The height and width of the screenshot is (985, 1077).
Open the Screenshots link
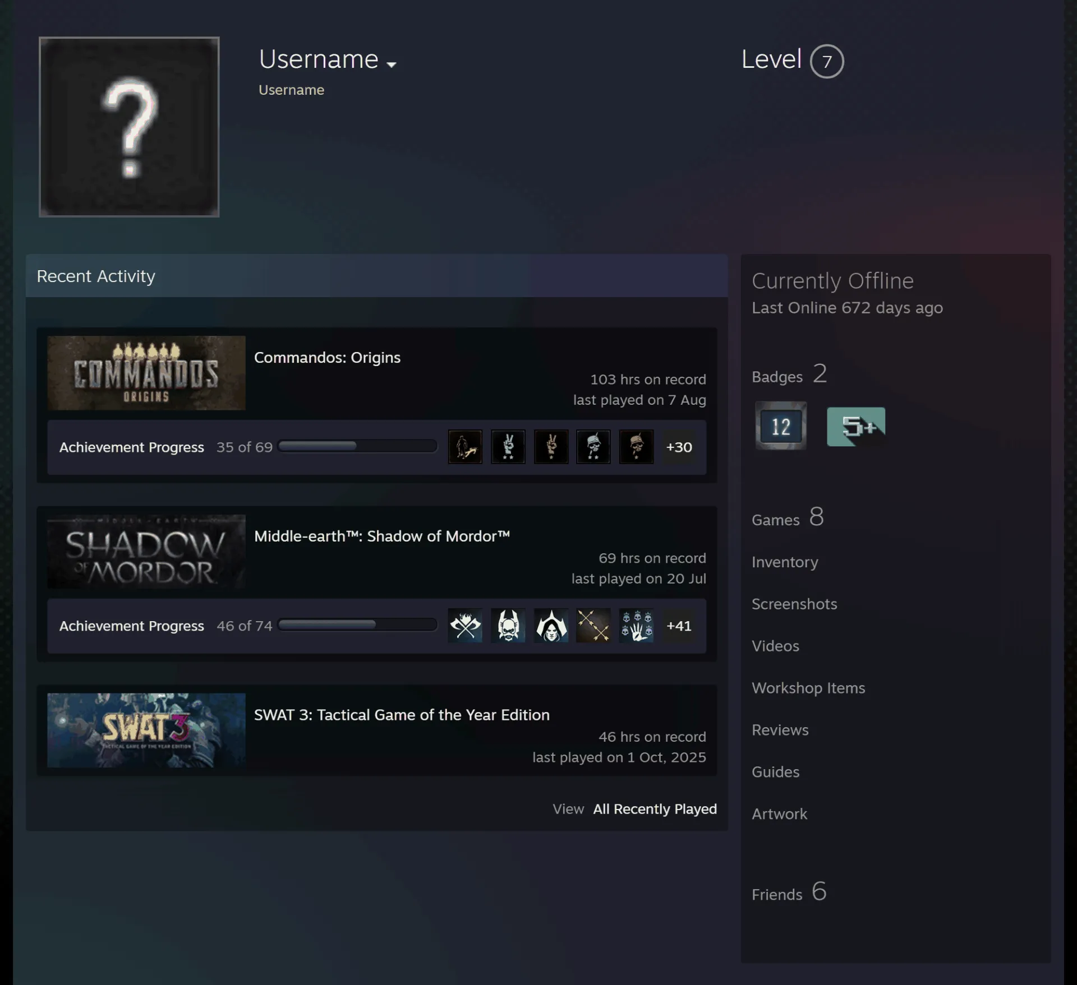click(794, 604)
